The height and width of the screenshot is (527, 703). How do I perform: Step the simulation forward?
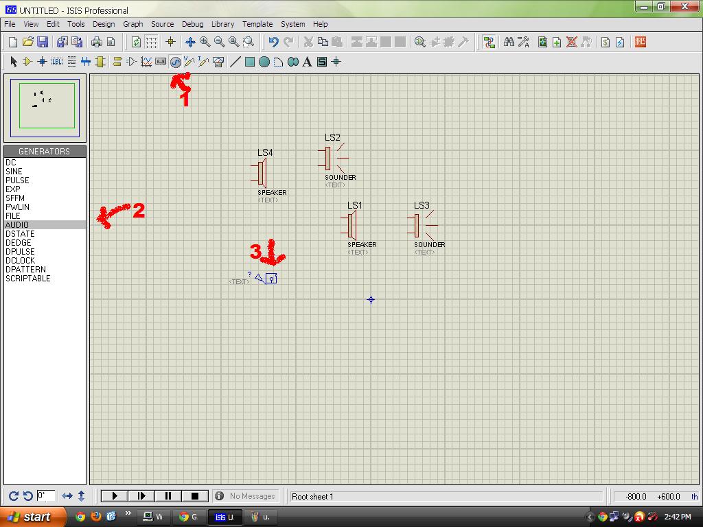141,495
